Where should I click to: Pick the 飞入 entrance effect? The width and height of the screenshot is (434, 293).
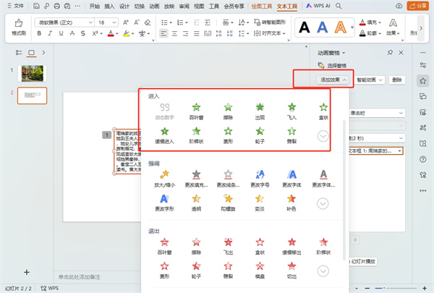[292, 111]
